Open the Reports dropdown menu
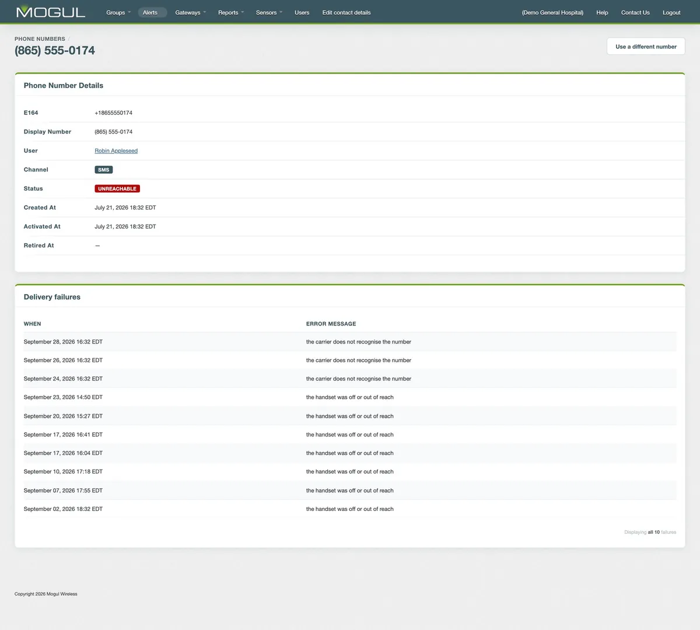 pos(231,12)
